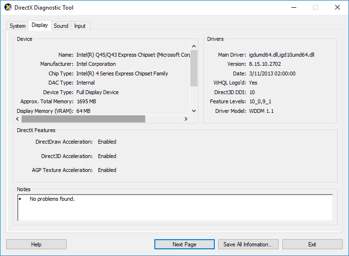Click WHQL Logo'd value 'Yes'
349x256 pixels.
click(253, 83)
